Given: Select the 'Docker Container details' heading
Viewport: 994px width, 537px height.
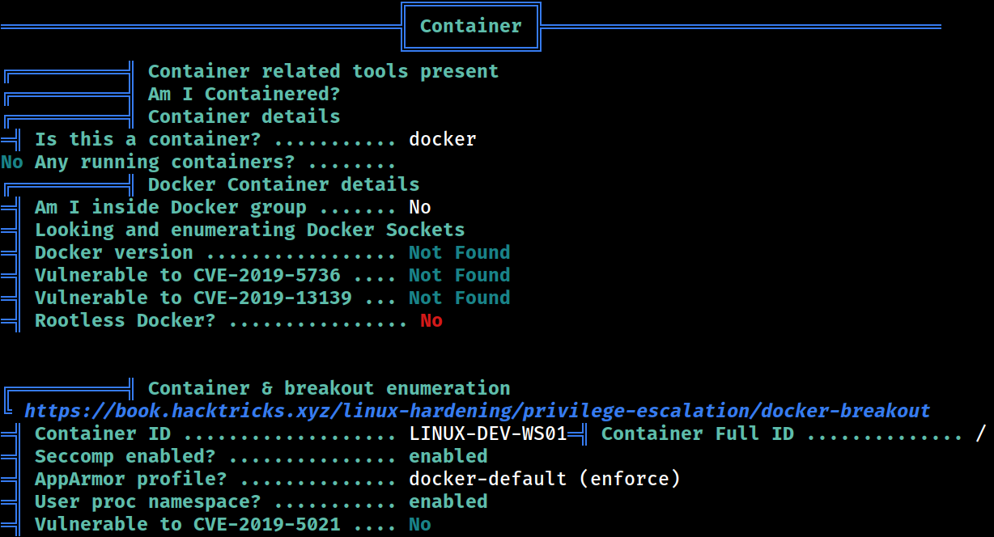Looking at the screenshot, I should (x=283, y=184).
